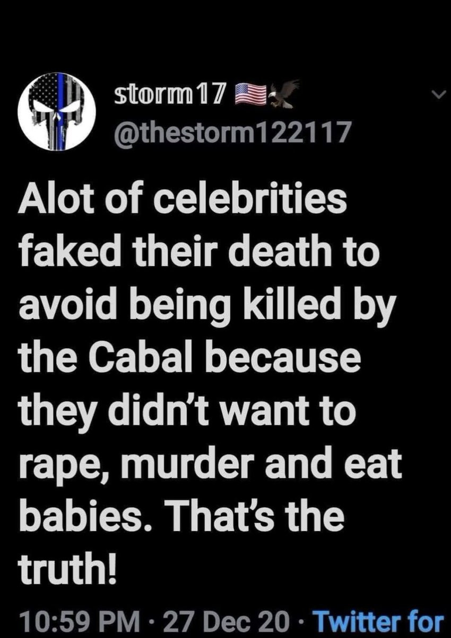Open the 'Twitter for' source link
Image resolution: width=451 pixels, height=638 pixels.
380,620
